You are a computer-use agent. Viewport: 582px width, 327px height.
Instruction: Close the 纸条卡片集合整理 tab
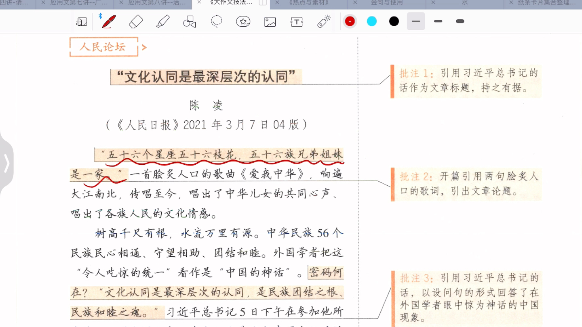(x=512, y=3)
